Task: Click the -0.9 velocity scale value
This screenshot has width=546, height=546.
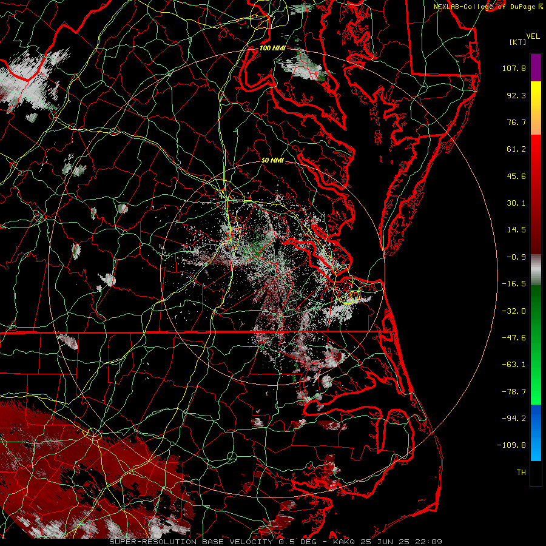Action: pyautogui.click(x=516, y=257)
